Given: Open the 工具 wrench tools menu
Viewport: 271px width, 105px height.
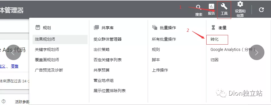Looking at the screenshot, I should [x=224, y=10].
